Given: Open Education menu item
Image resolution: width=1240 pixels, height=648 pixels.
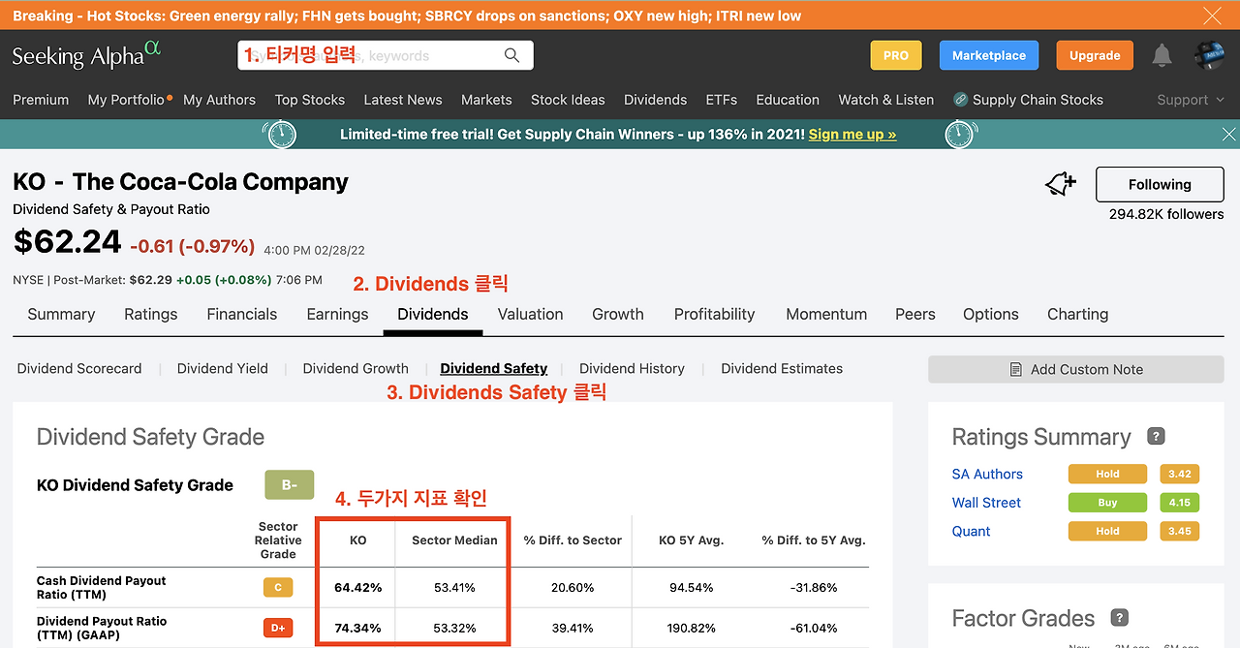Looking at the screenshot, I should click(x=788, y=100).
